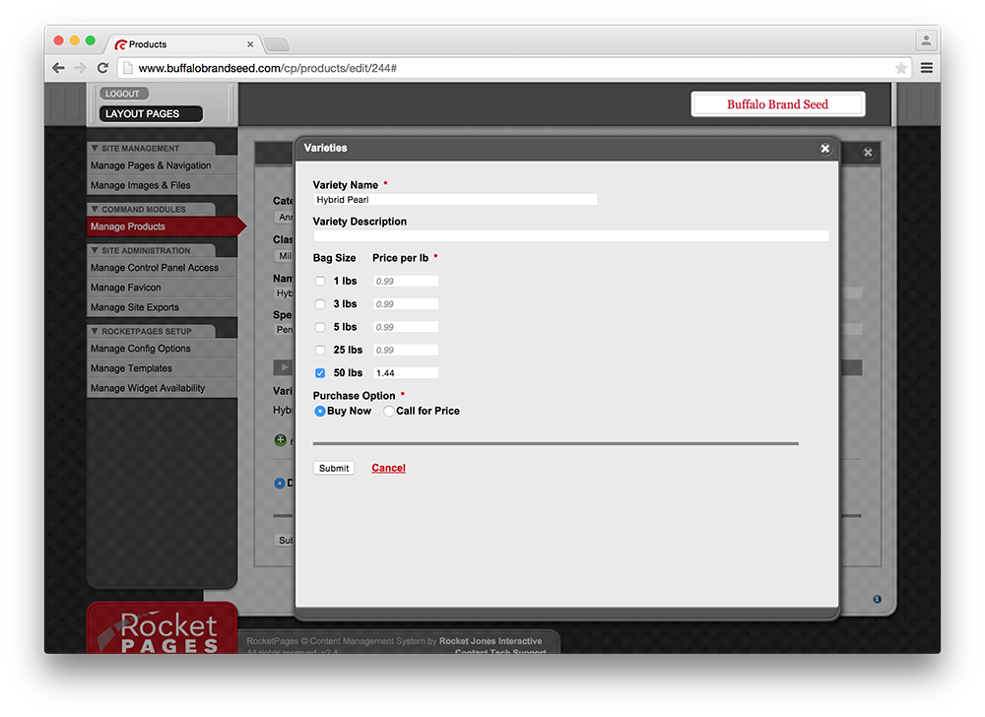Click the red Cancel link
Screen dimensions: 985x717
coord(388,468)
